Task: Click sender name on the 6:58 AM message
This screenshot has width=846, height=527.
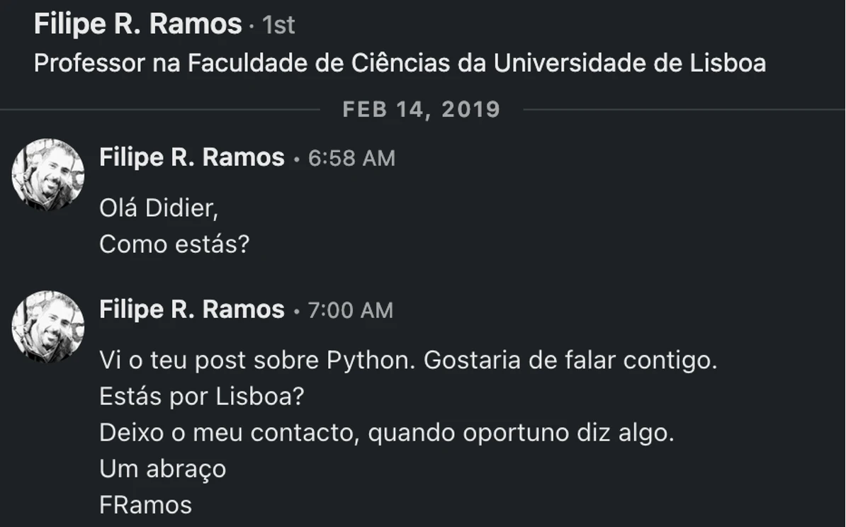Action: click(192, 157)
